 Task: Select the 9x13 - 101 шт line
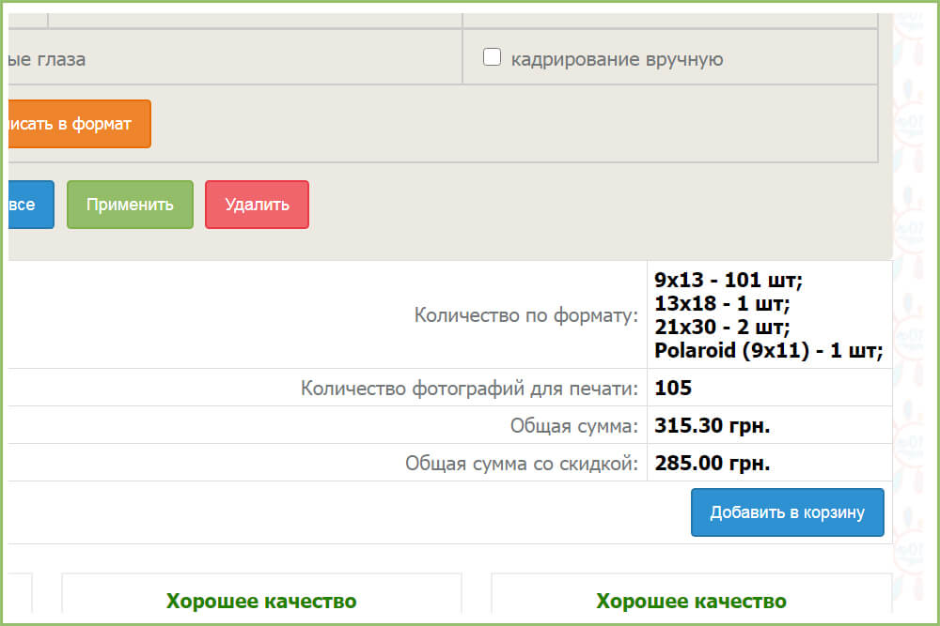point(728,280)
